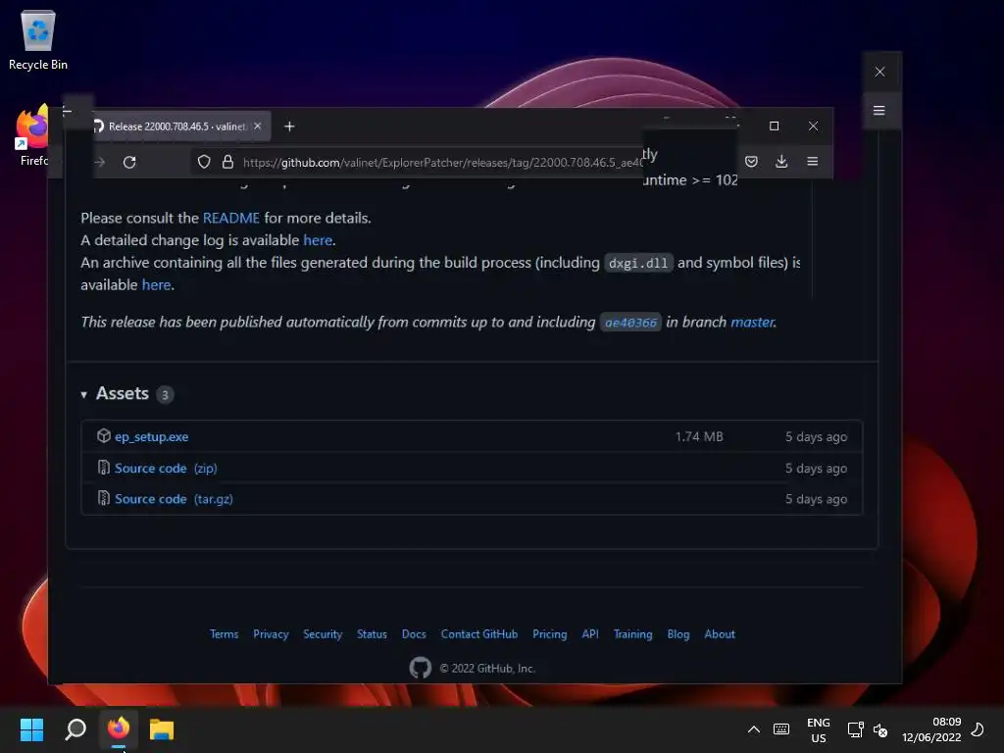Click the archive icon beside Source code (tar.gz)

104,498
